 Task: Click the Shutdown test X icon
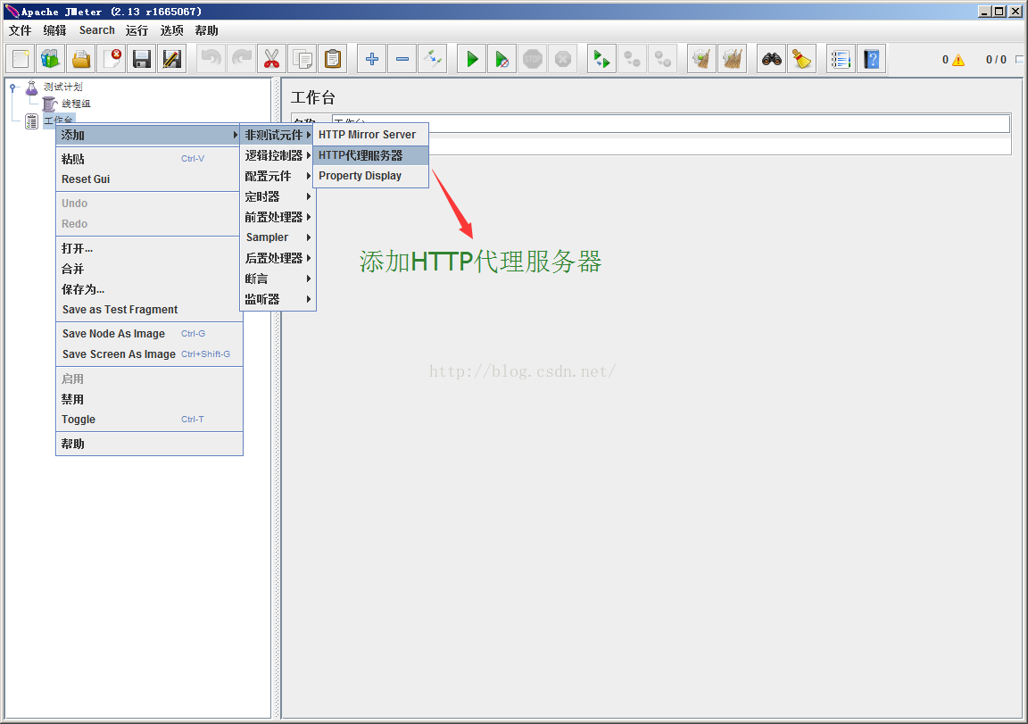(562, 59)
